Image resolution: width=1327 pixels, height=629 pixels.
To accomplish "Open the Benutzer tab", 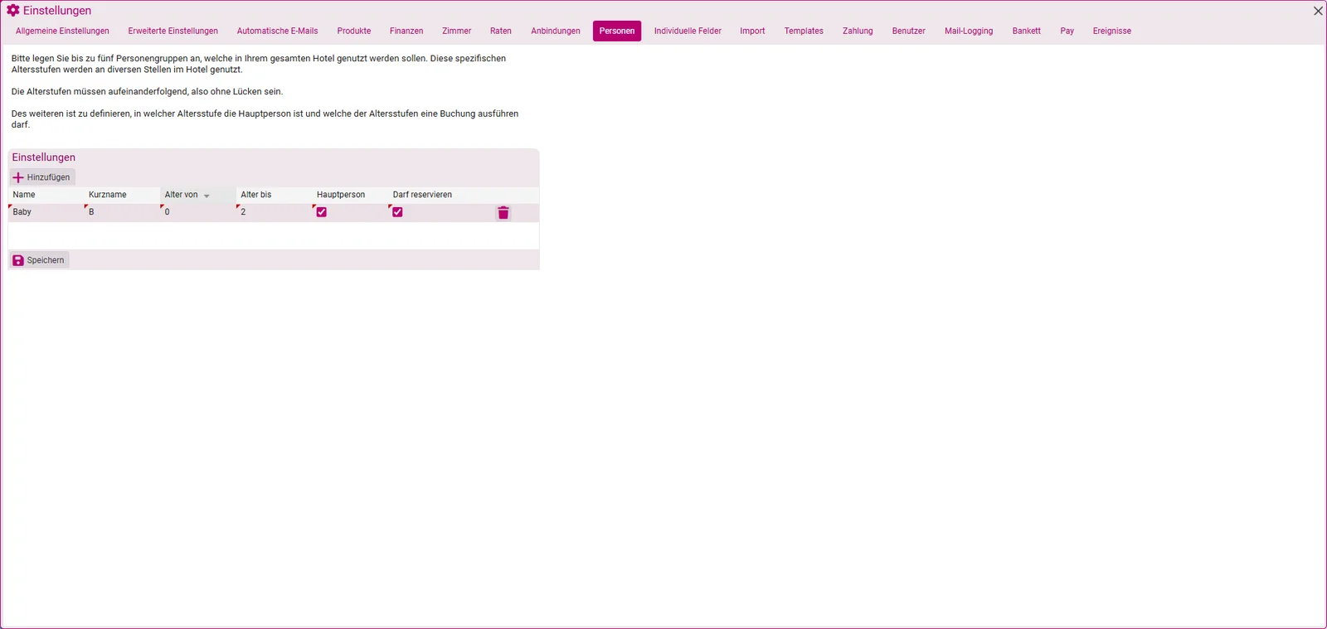I will pos(908,31).
